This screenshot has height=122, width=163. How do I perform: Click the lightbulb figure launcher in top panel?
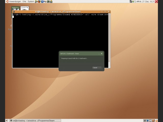pyautogui.click(x=51, y=2)
